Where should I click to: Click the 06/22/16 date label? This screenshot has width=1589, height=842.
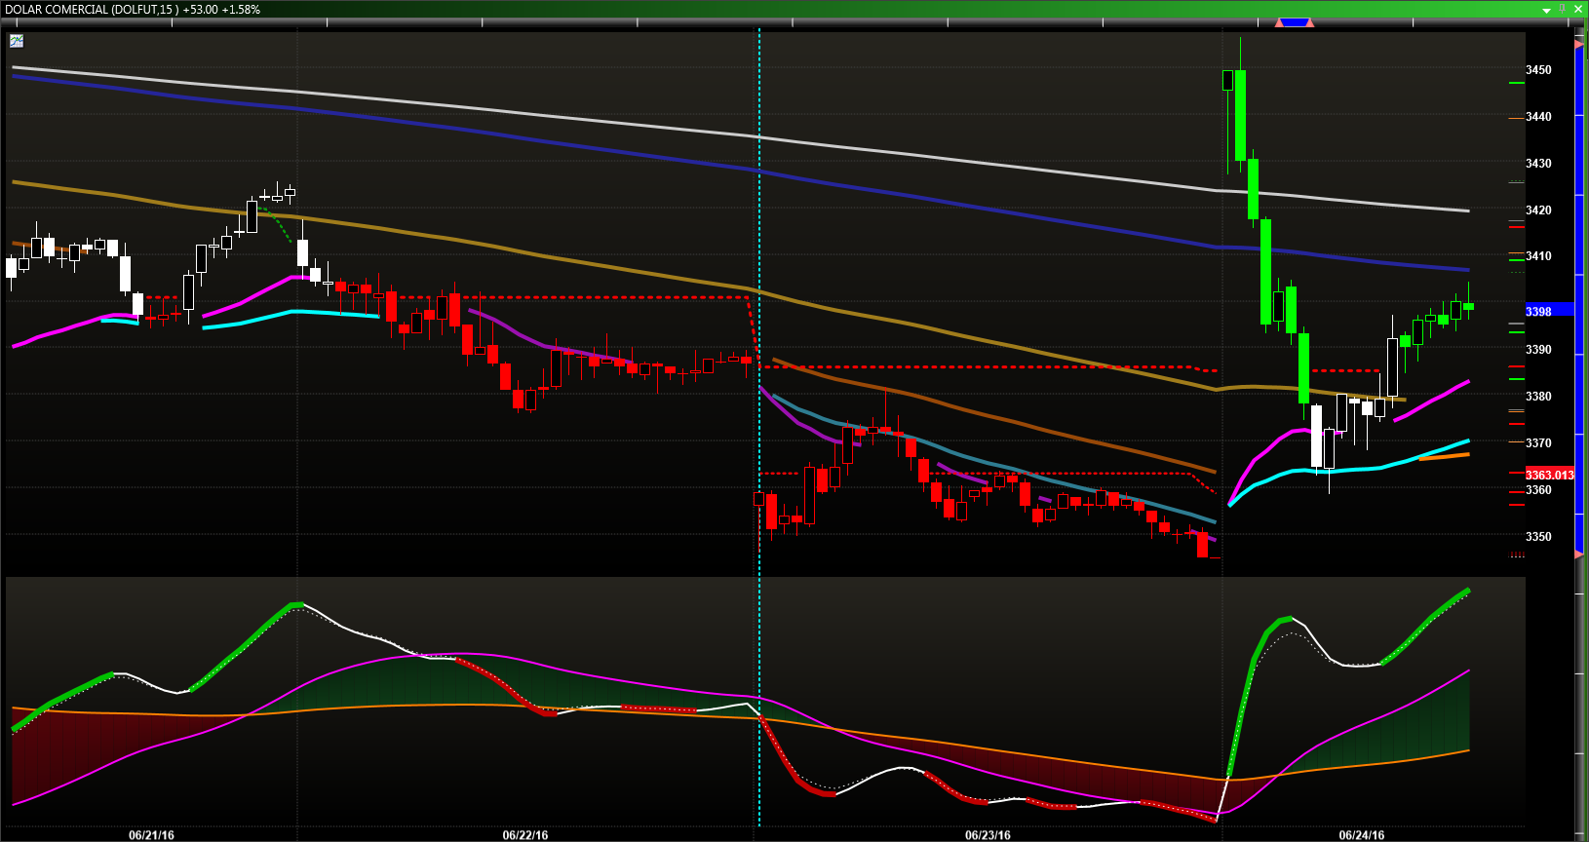click(524, 835)
